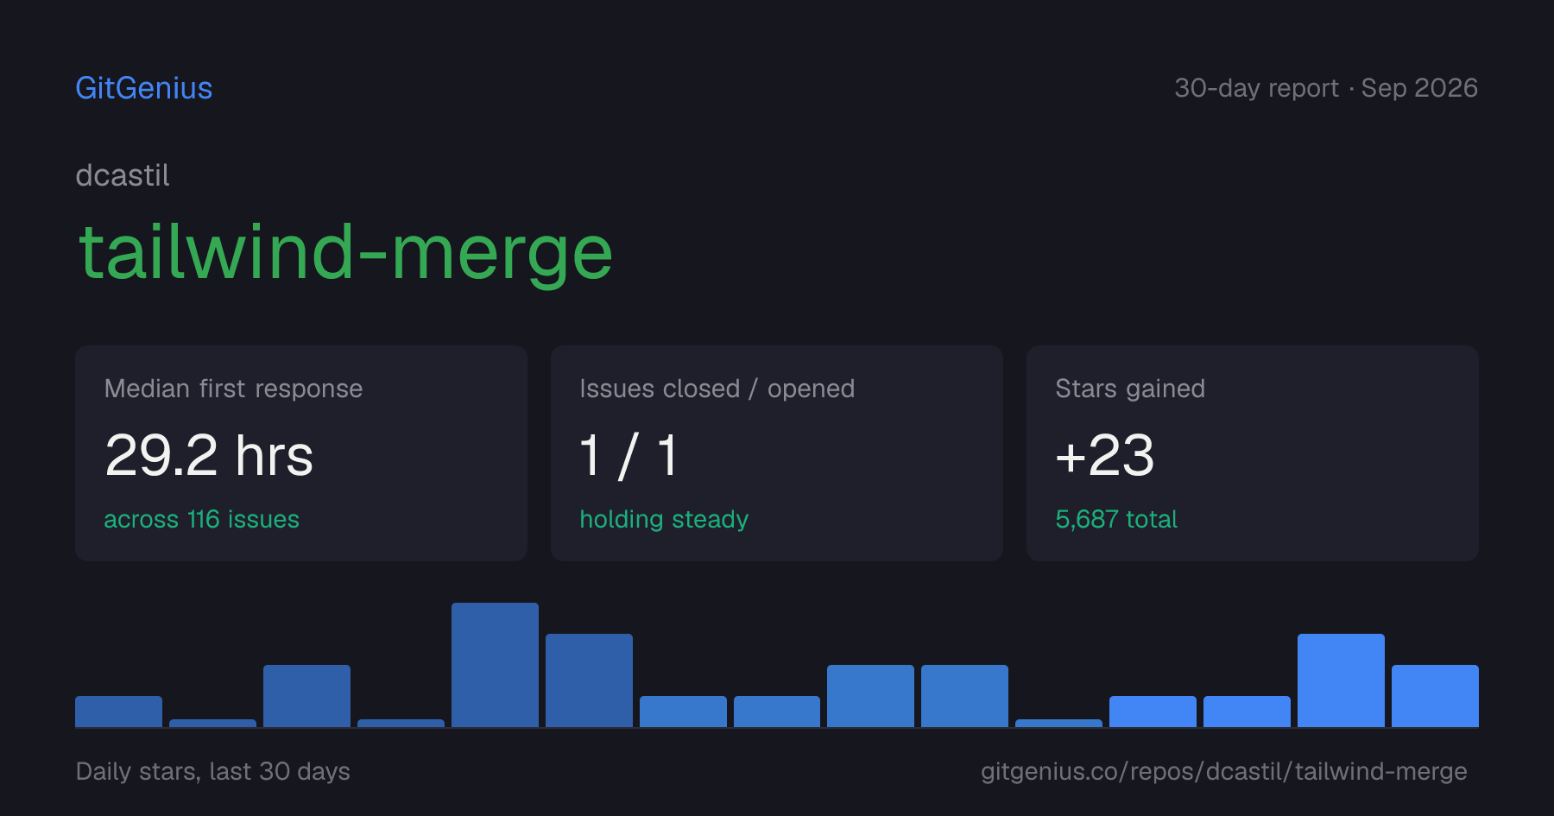This screenshot has width=1554, height=816.
Task: Click the holding steady status text
Action: [x=664, y=519]
